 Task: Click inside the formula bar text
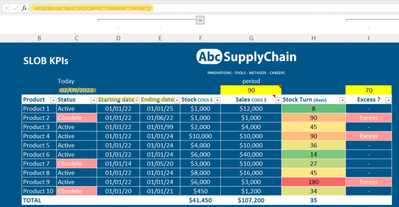point(91,8)
